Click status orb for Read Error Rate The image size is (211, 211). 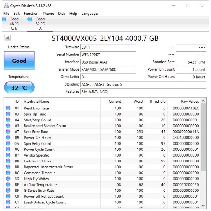pyautogui.click(x=8, y=108)
